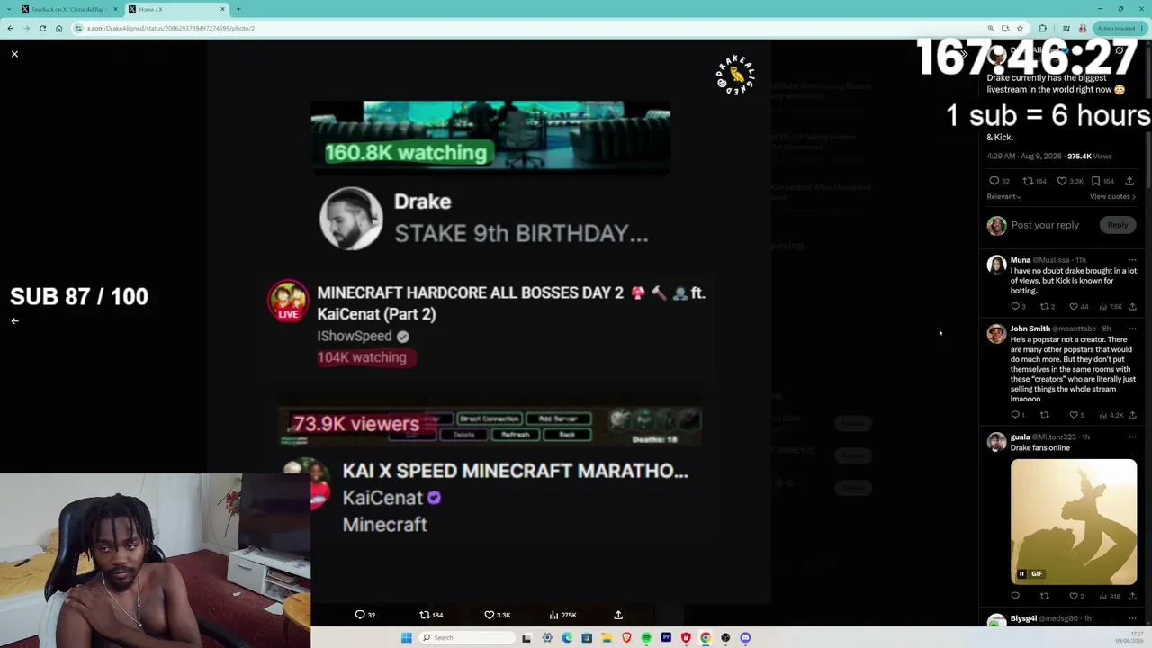Image resolution: width=1152 pixels, height=648 pixels.
Task: Pause the GIF in guala's reply
Action: pyautogui.click(x=1021, y=574)
